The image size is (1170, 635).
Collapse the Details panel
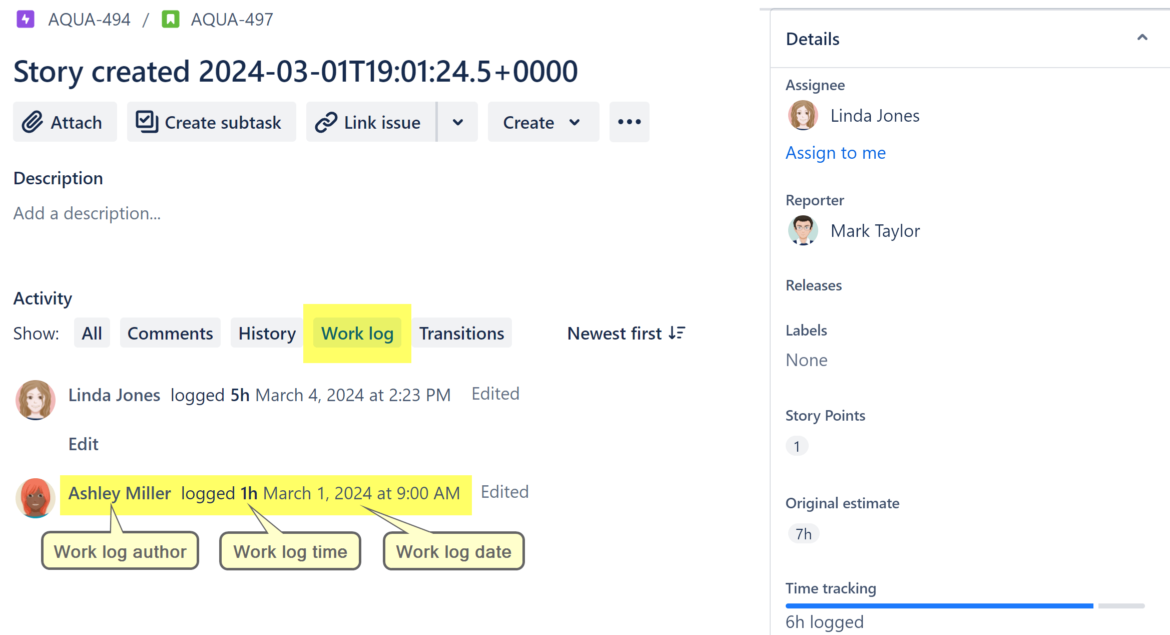point(1142,37)
